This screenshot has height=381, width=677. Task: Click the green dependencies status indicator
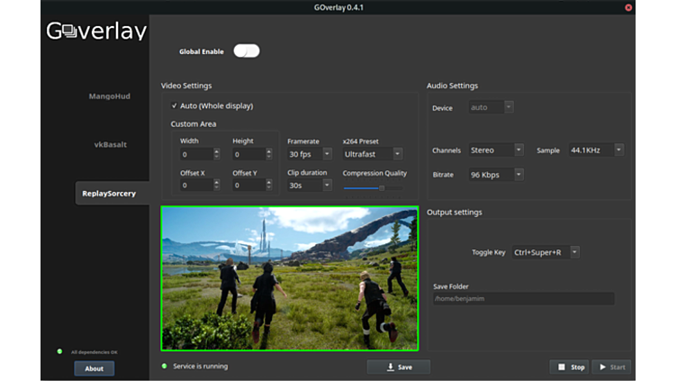click(59, 351)
